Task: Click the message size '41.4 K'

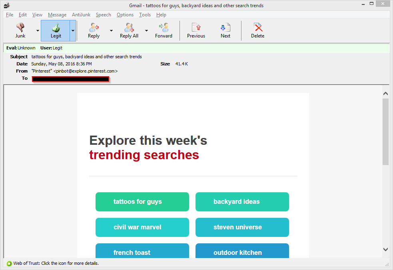Action: point(182,64)
